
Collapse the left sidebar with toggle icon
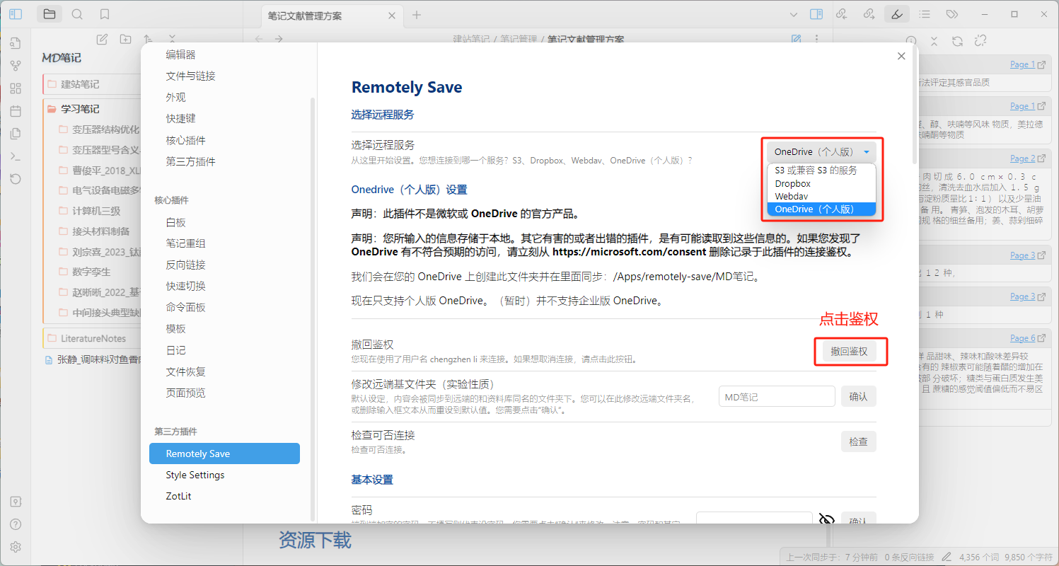point(16,13)
